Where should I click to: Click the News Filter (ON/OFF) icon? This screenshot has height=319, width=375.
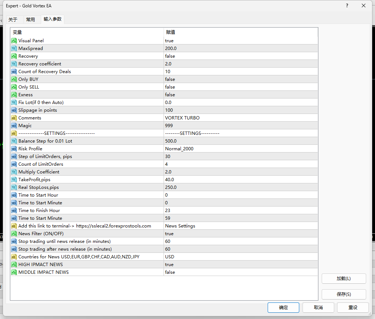14,234
